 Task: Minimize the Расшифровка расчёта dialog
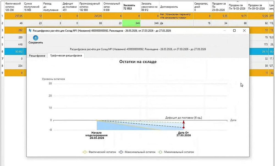225,31
